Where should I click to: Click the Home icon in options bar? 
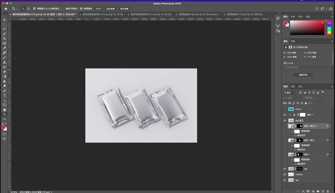coord(6,9)
